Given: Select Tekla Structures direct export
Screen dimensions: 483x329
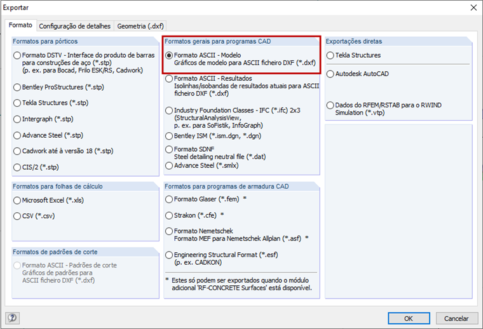Looking at the screenshot, I should pos(330,55).
